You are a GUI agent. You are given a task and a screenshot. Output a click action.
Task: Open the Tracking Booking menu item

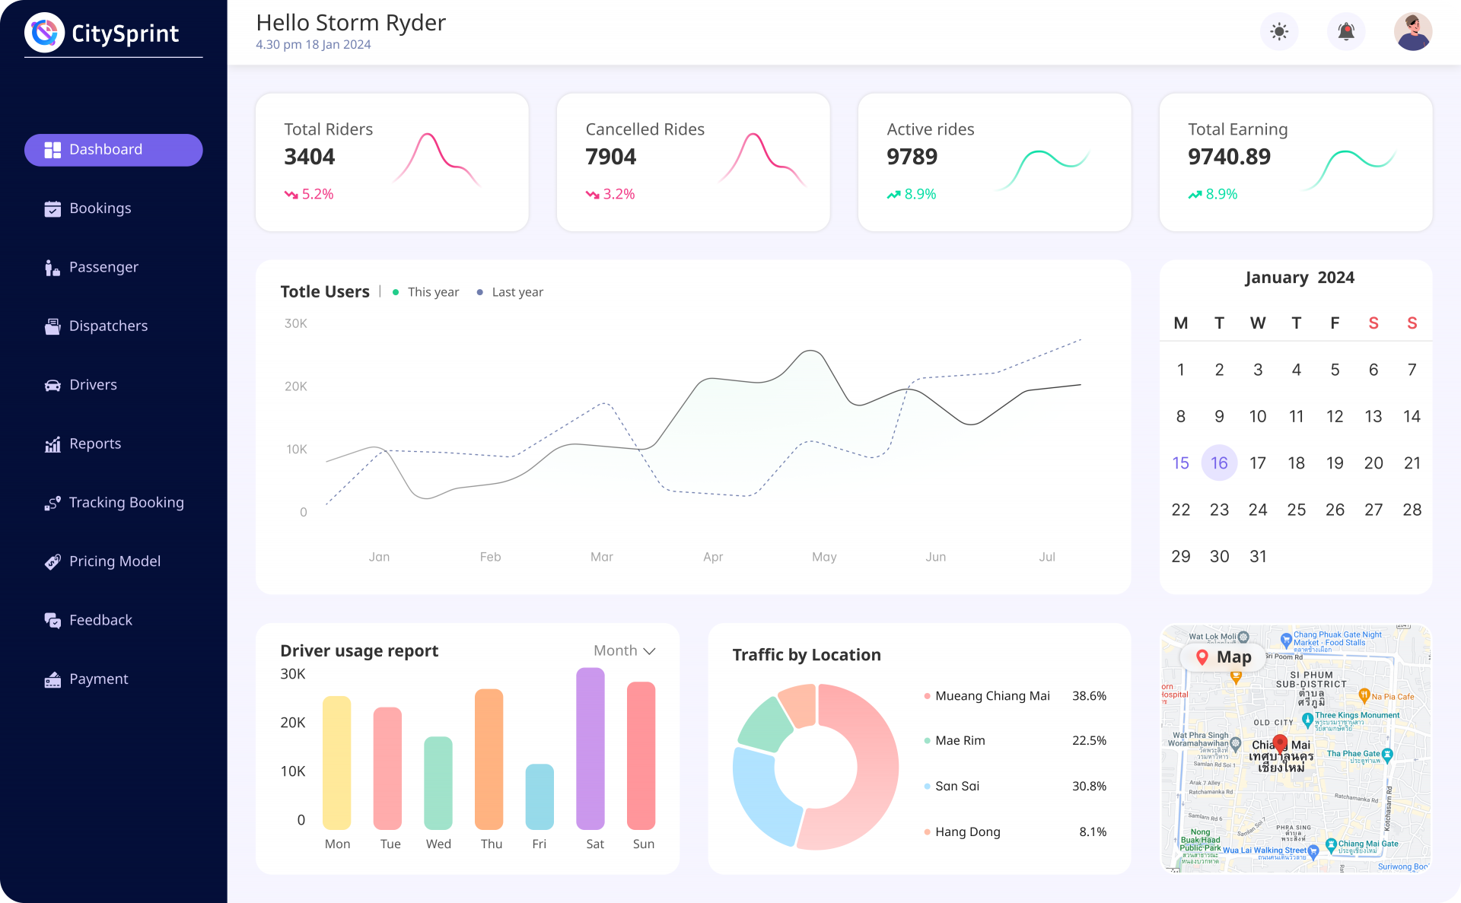(126, 502)
